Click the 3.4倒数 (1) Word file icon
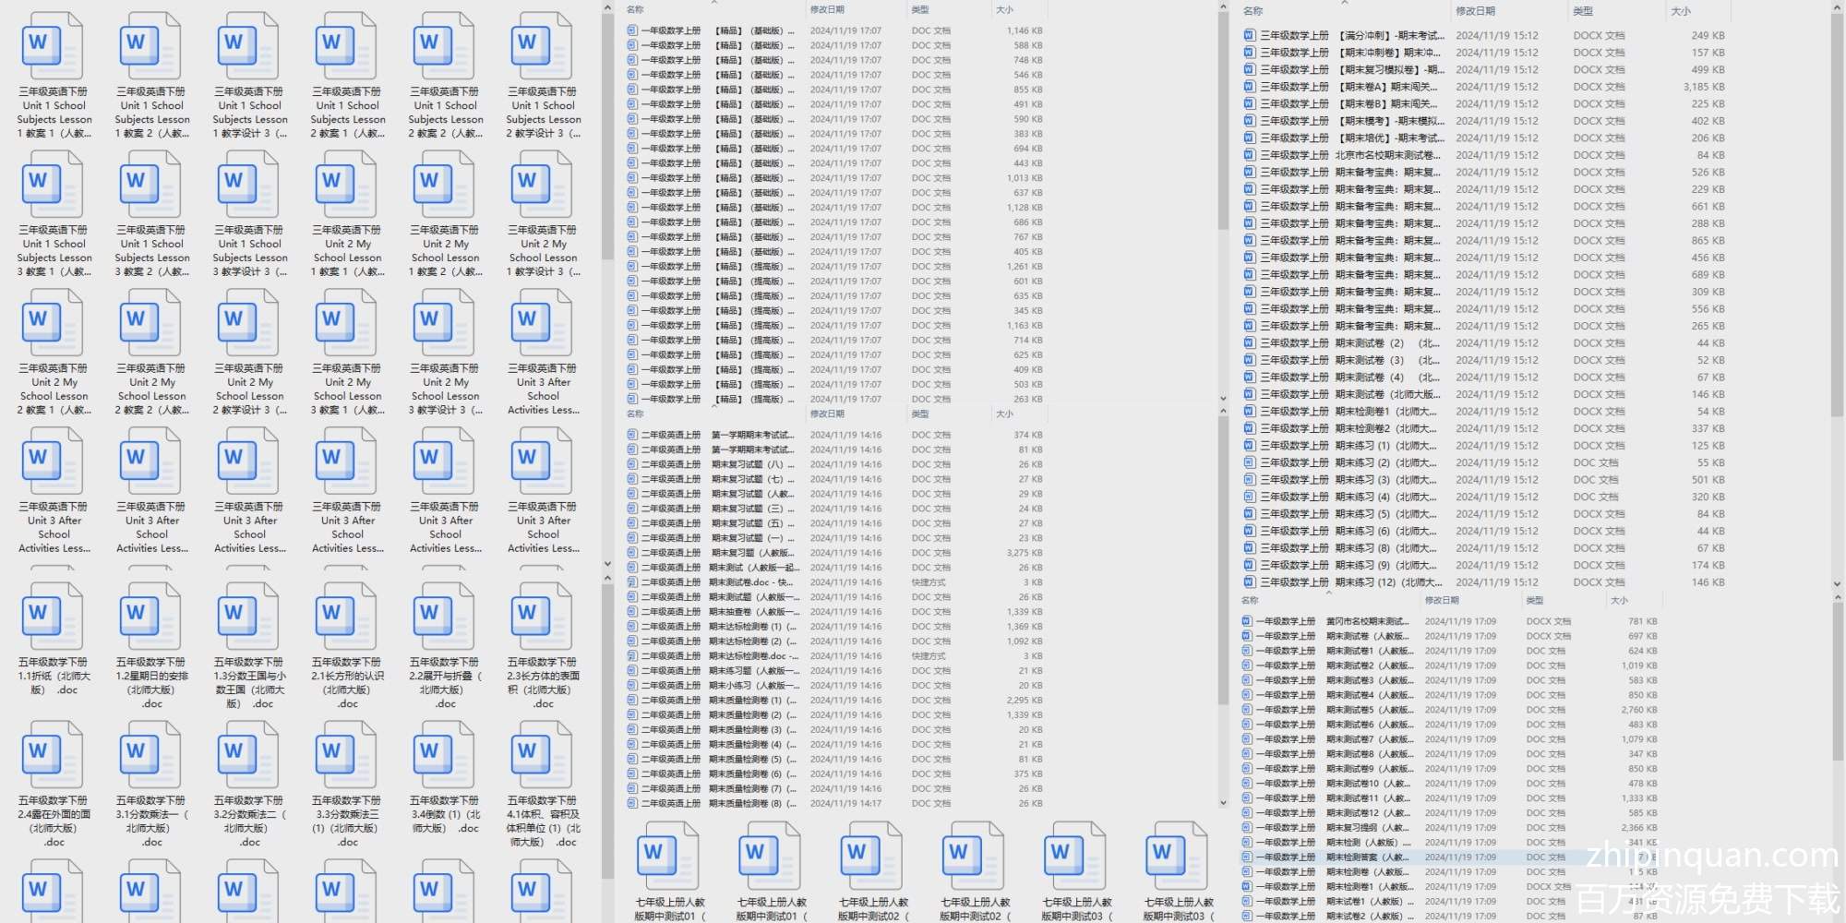Image resolution: width=1846 pixels, height=923 pixels. click(442, 755)
